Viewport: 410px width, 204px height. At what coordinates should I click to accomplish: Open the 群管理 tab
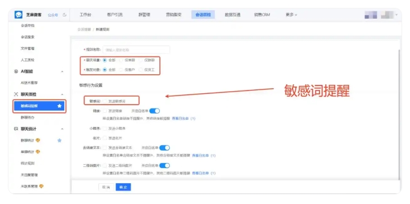(x=145, y=15)
